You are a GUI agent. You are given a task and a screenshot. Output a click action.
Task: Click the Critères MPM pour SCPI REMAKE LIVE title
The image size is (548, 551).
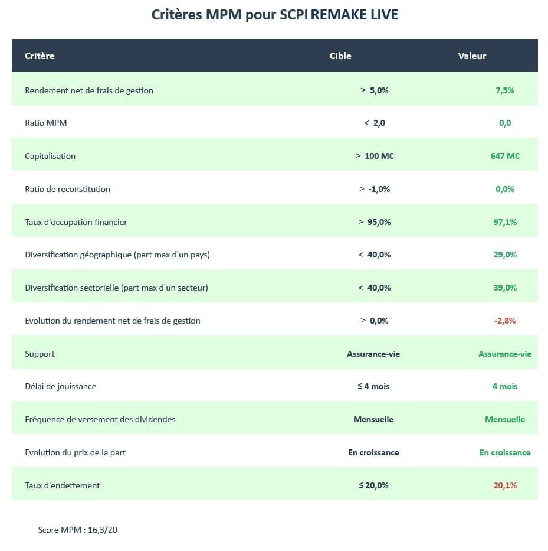274,15
